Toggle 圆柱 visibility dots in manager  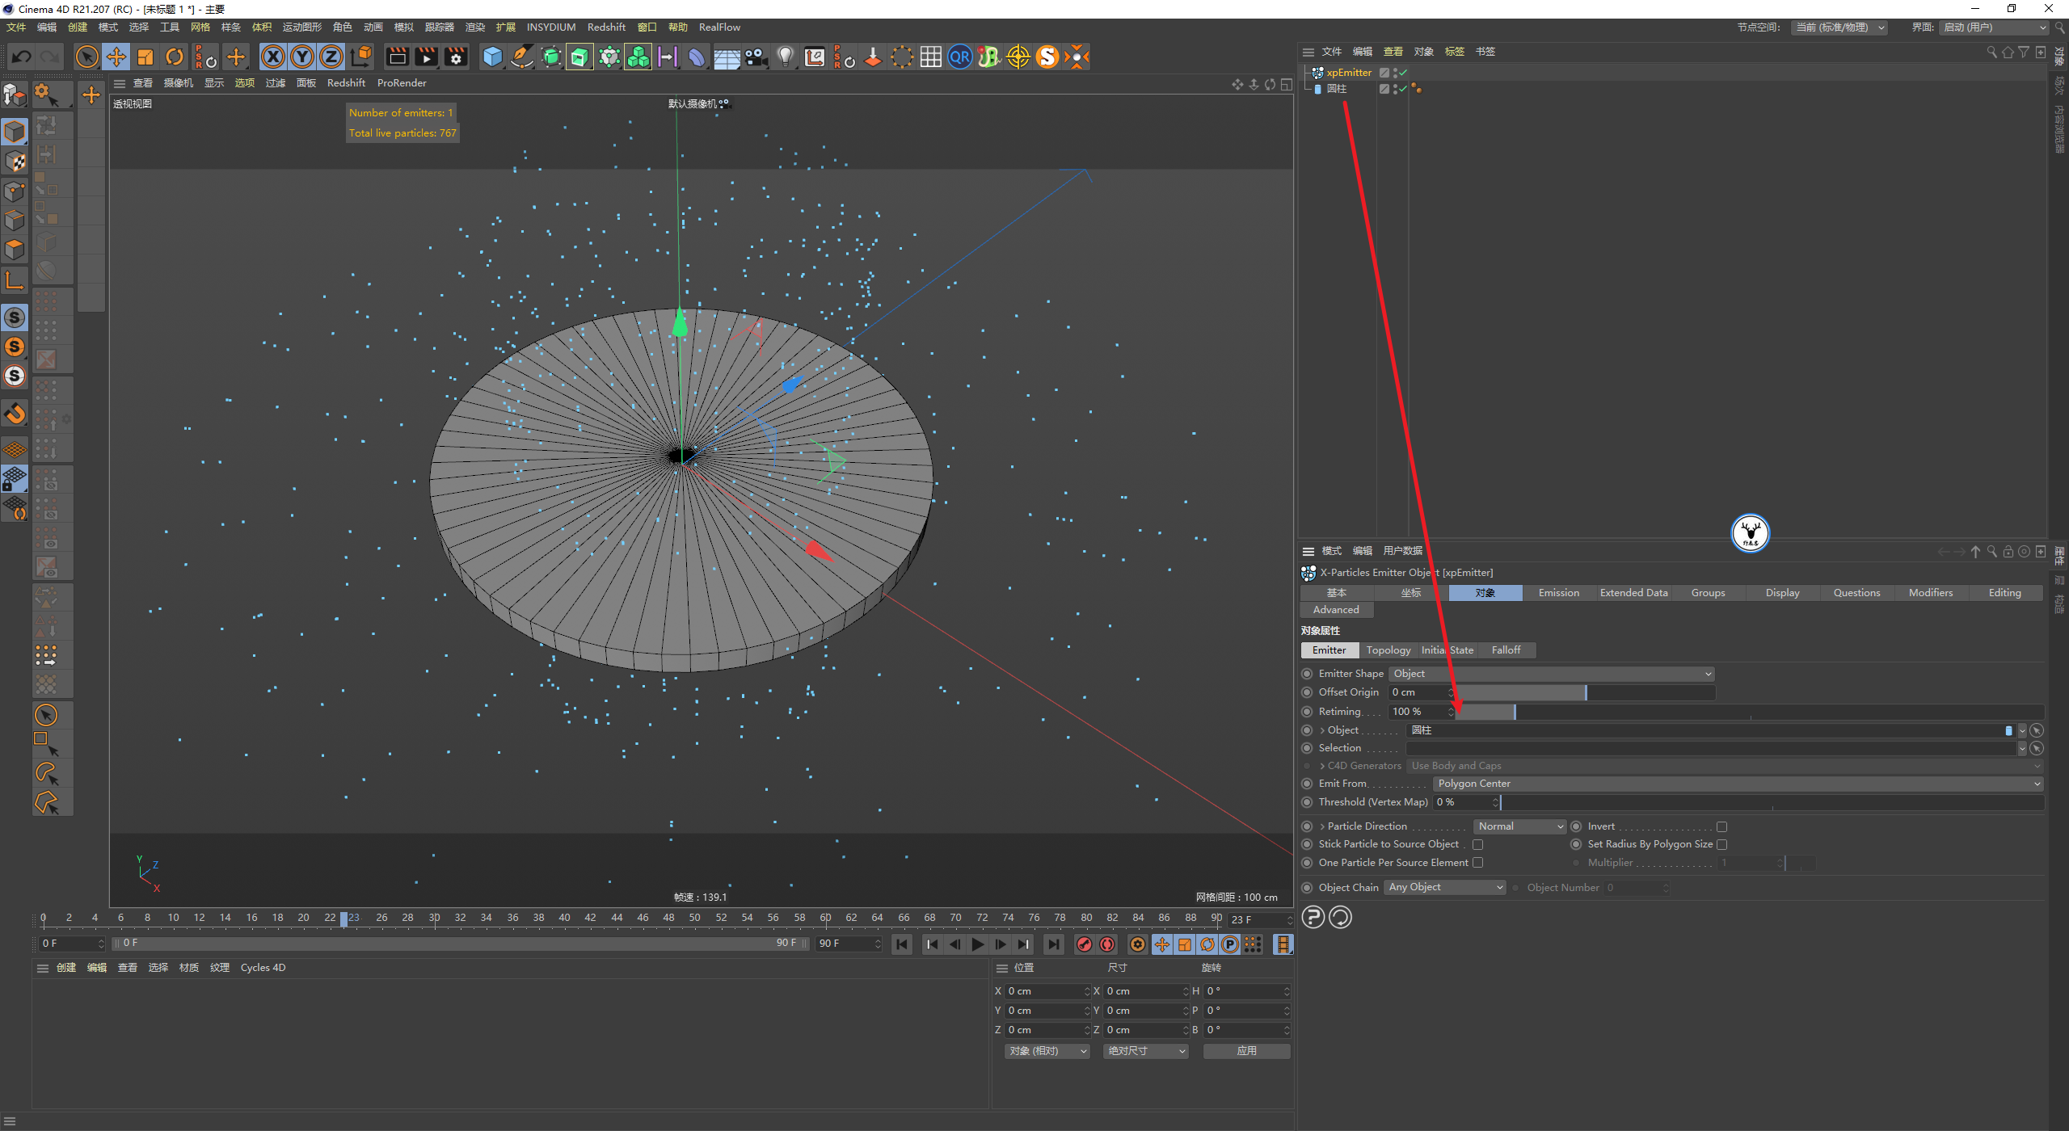click(1395, 88)
